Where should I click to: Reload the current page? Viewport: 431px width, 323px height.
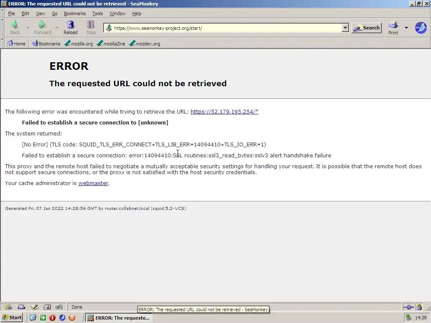[71, 28]
